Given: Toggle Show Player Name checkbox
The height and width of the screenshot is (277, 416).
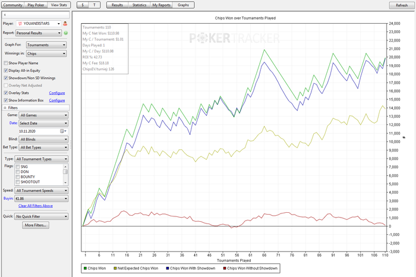Looking at the screenshot, I should 5,63.
